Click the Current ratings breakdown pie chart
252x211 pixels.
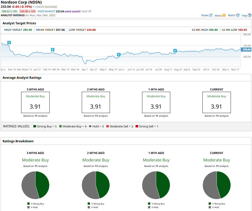[216, 185]
